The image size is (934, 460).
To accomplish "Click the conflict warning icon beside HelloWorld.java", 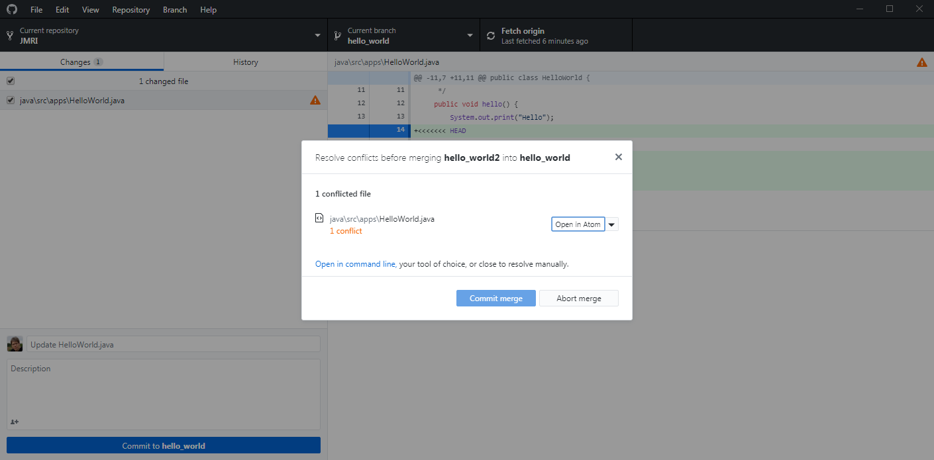I will click(315, 101).
